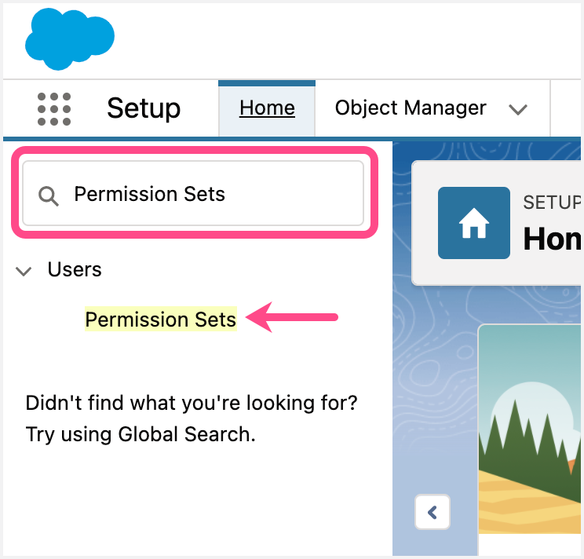Open the Object Manager tab
The image size is (584, 559).
(410, 108)
